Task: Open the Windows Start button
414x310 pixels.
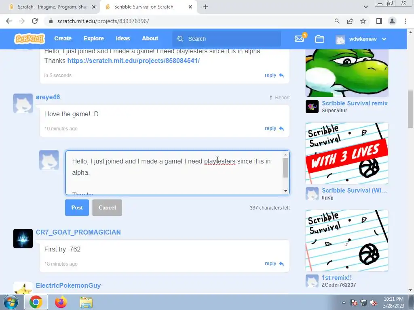Action: tap(11, 302)
